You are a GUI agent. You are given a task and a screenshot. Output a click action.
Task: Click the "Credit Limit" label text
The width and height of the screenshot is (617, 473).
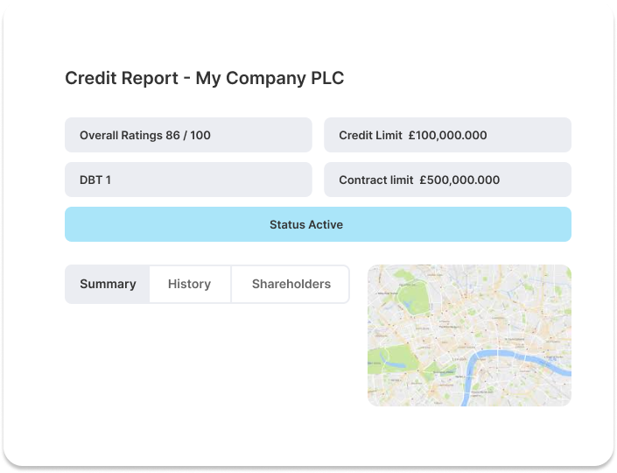coord(370,136)
